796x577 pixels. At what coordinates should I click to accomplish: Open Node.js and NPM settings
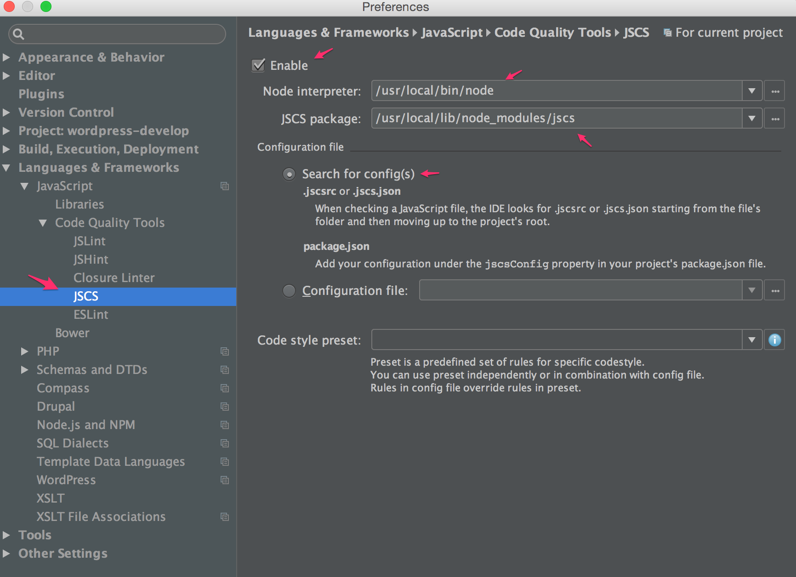86,425
